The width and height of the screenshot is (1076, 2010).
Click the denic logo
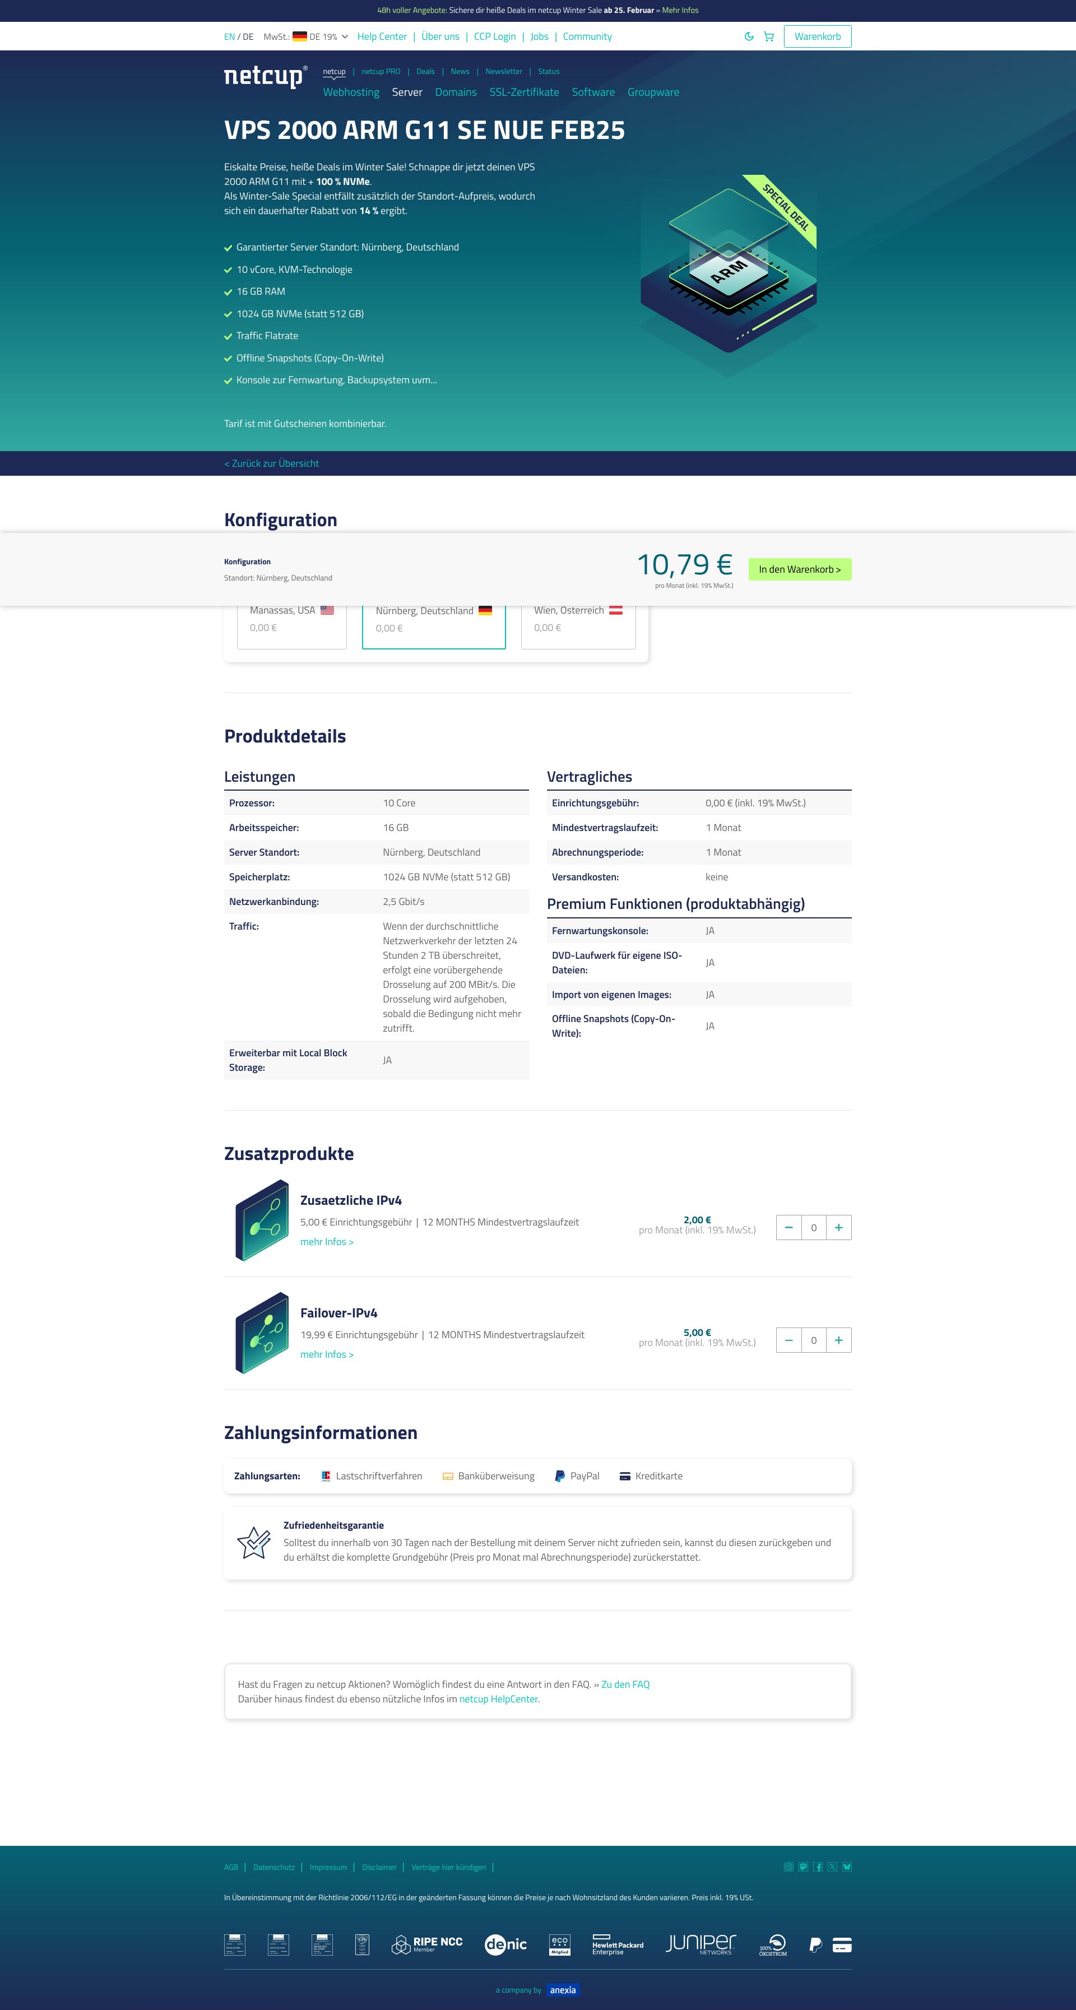505,1944
